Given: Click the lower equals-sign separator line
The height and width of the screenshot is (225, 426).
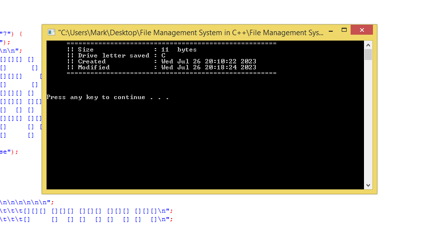Looking at the screenshot, I should [172, 73].
